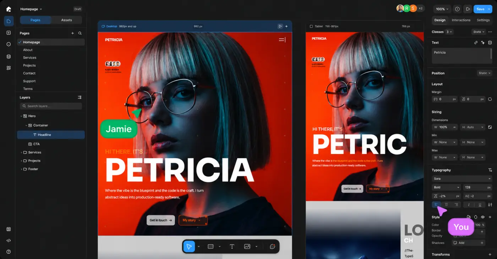Click the Save button

point(480,9)
